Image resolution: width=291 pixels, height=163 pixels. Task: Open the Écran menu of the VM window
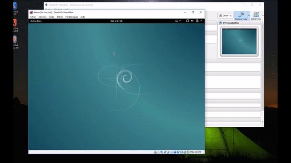[x=51, y=17]
